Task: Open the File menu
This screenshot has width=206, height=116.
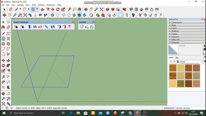Action: pos(3,5)
